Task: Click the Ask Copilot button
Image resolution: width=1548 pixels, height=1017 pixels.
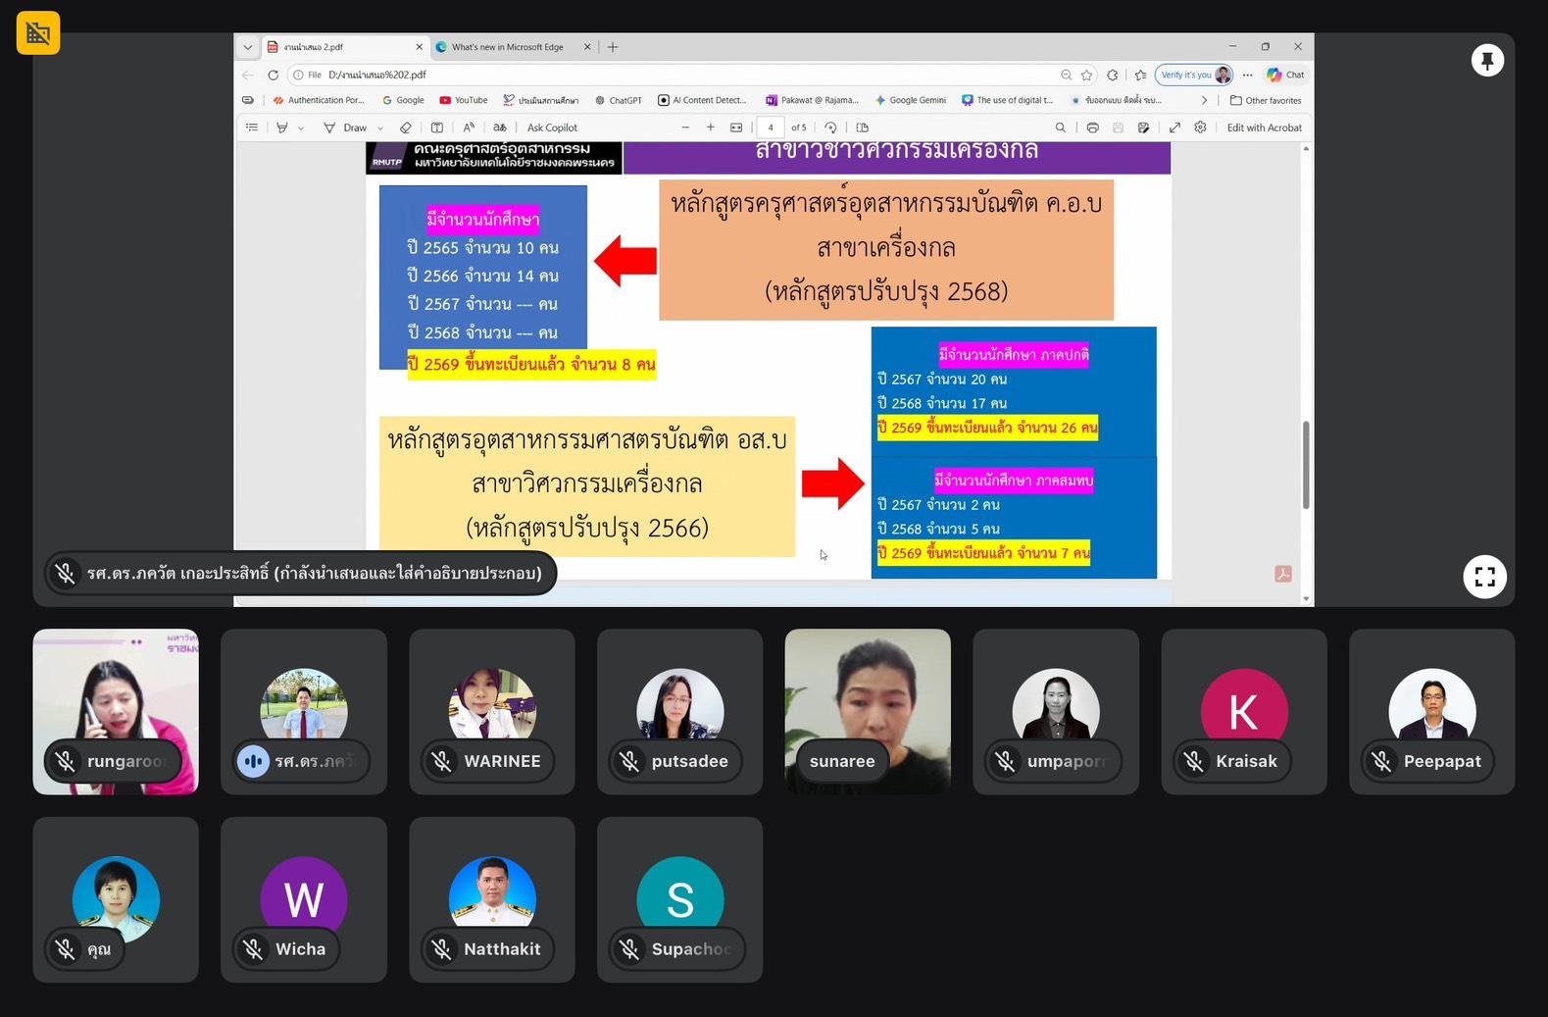Action: (552, 127)
